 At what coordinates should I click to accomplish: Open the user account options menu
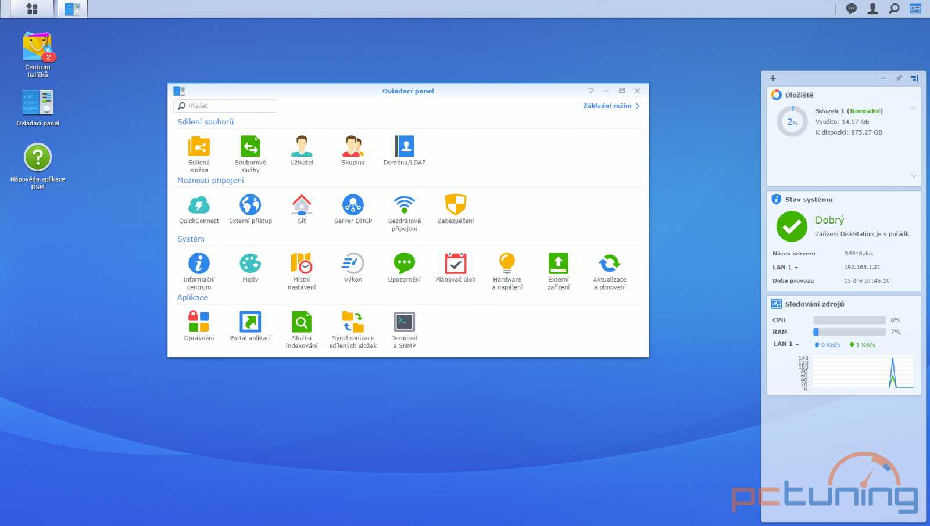[873, 9]
